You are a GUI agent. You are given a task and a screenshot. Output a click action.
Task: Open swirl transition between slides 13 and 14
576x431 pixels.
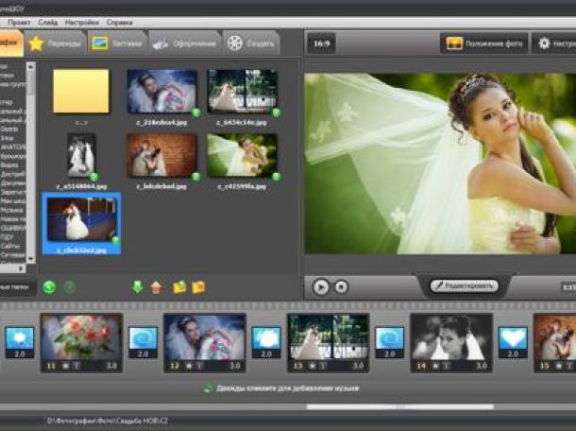(x=389, y=342)
